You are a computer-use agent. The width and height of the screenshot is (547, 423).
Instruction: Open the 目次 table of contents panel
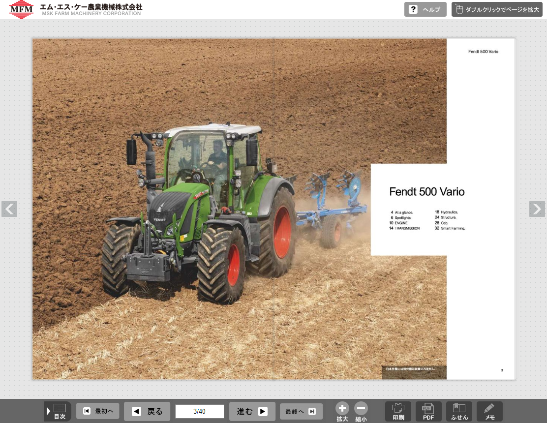click(x=58, y=411)
